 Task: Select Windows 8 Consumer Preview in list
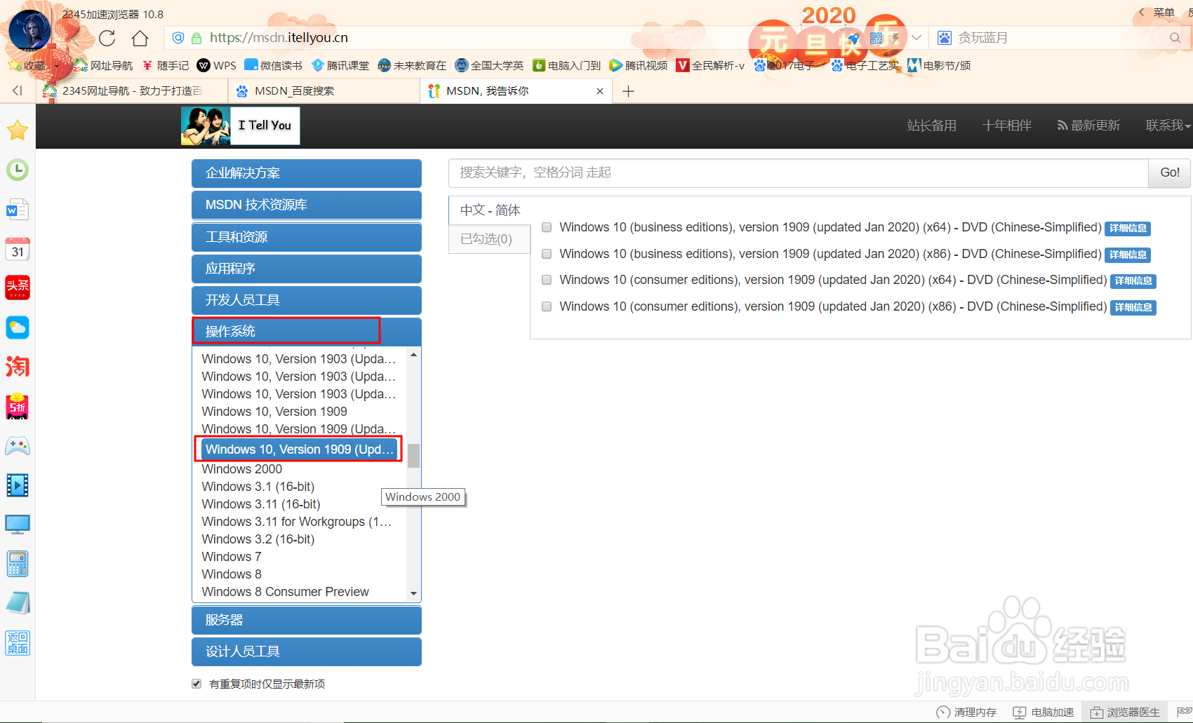(285, 592)
